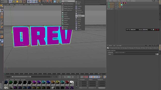Select the live selection arrow tool
This screenshot has width=161, height=90.
(x=10, y=1)
